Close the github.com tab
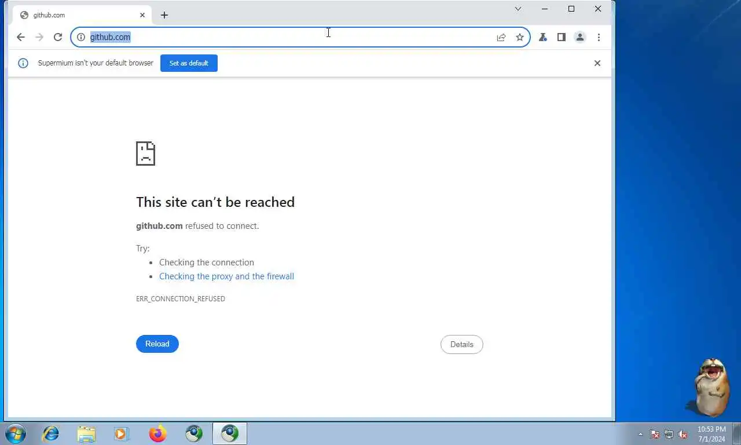741x445 pixels. 142,15
